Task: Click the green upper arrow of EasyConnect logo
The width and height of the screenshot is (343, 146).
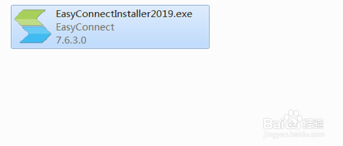Action: point(30,18)
